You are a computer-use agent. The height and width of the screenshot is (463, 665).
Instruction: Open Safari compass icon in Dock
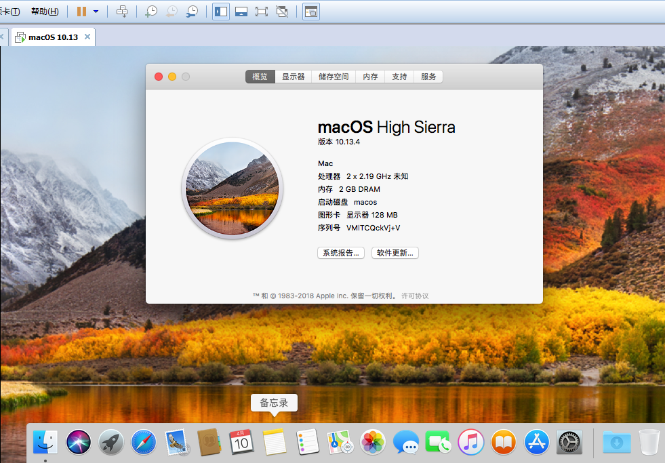(x=144, y=442)
